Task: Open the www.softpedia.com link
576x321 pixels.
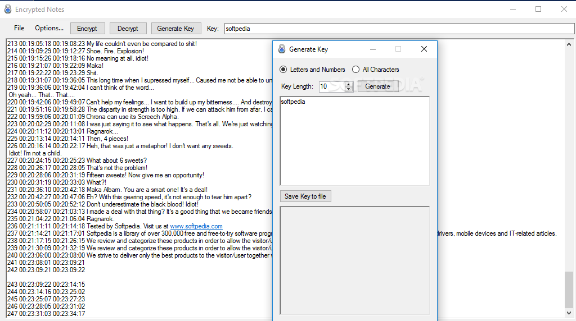Action: click(196, 227)
